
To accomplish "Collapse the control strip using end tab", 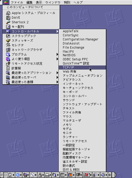I will [x=114, y=175].
